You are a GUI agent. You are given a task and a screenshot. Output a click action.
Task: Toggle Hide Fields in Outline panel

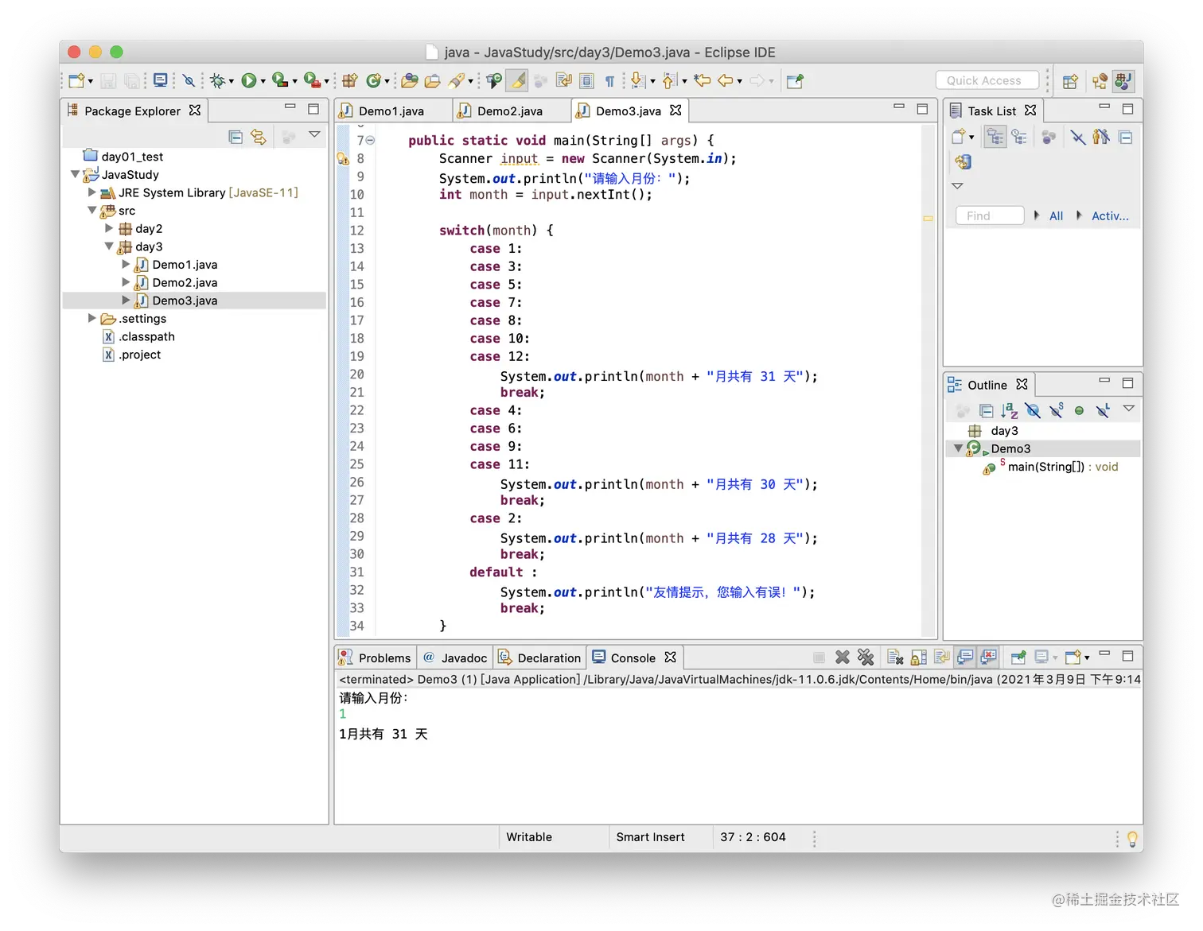click(x=1033, y=410)
